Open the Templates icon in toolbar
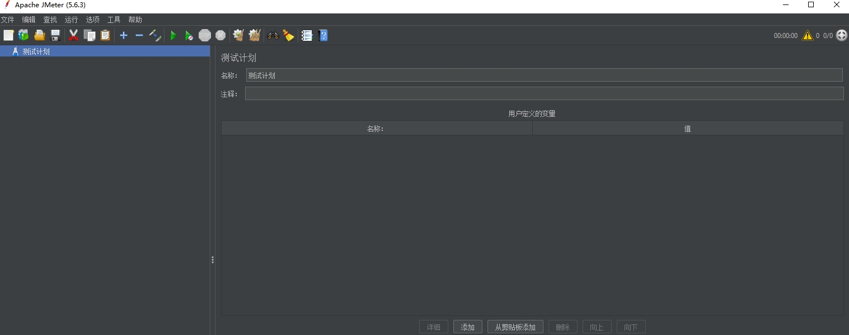 point(24,35)
